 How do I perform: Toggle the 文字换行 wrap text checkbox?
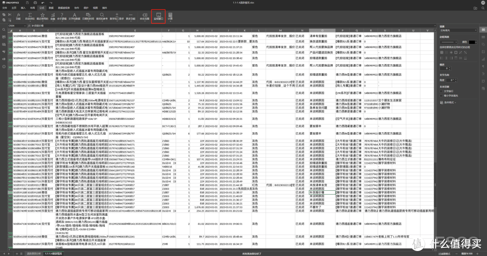pos(441,91)
